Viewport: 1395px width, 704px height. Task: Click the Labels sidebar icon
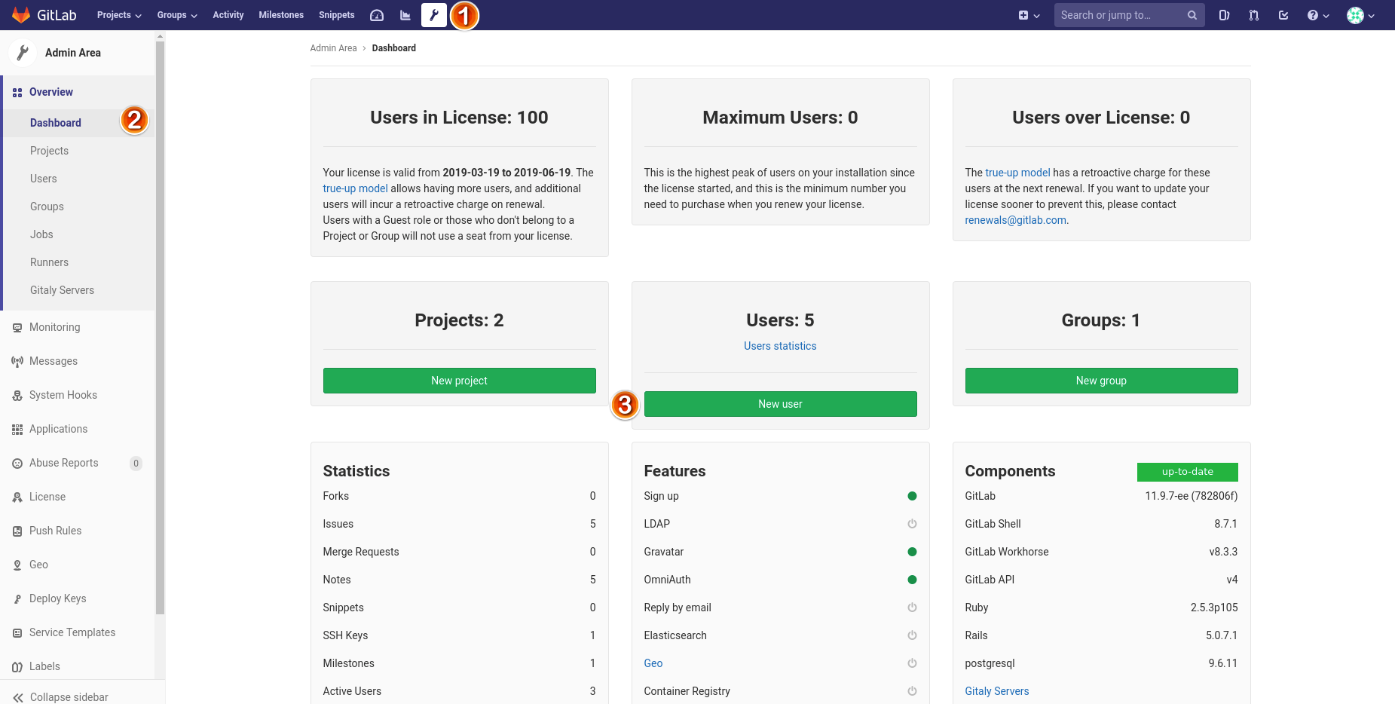tap(17, 667)
